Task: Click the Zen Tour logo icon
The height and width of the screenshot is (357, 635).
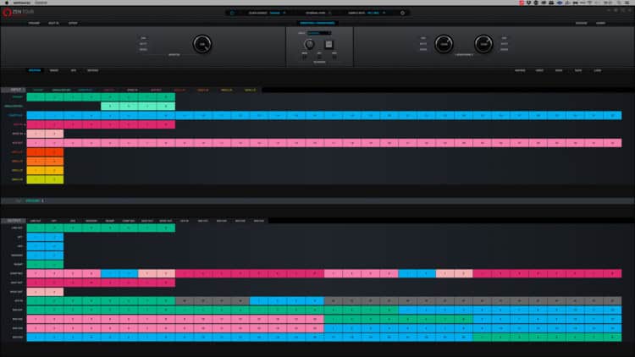Action: coord(7,13)
